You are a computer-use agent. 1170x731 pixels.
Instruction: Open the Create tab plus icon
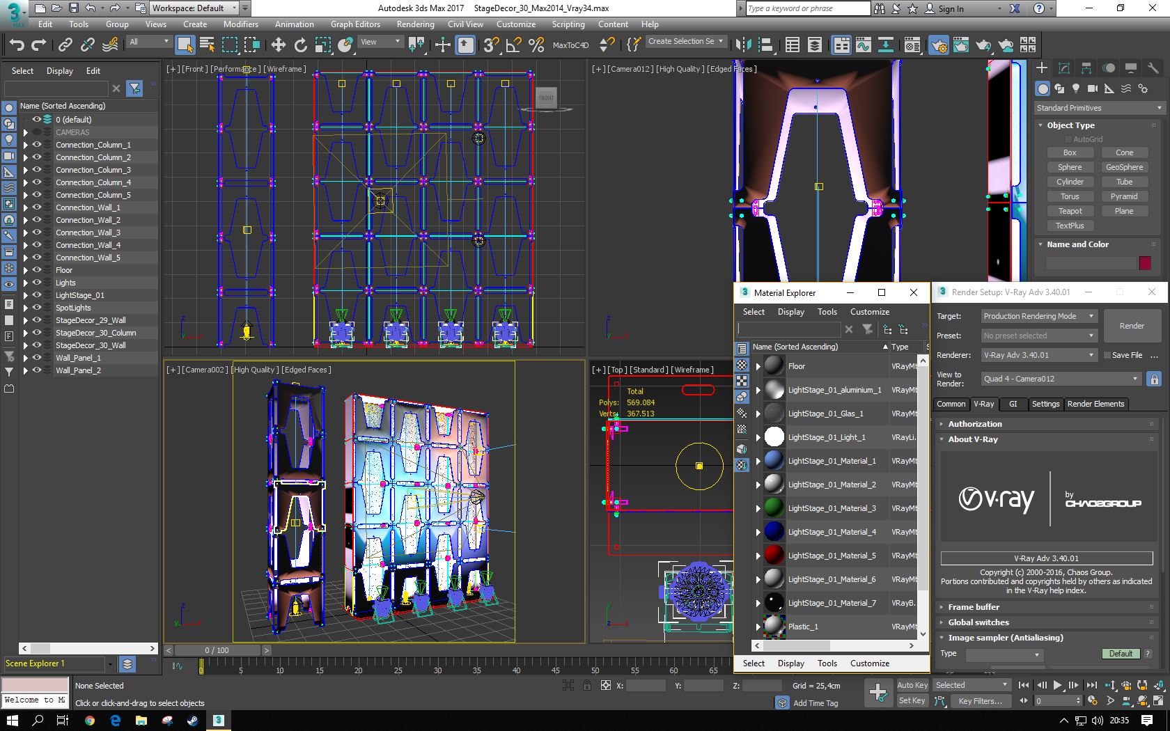click(x=1042, y=68)
